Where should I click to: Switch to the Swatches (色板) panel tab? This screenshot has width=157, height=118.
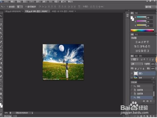(x=136, y=13)
